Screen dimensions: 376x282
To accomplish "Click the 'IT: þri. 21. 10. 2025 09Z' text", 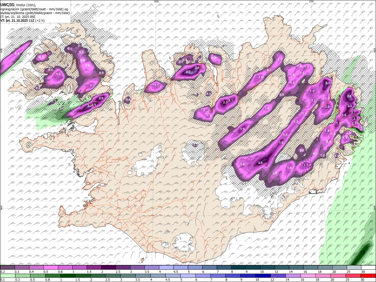I will [18, 17].
